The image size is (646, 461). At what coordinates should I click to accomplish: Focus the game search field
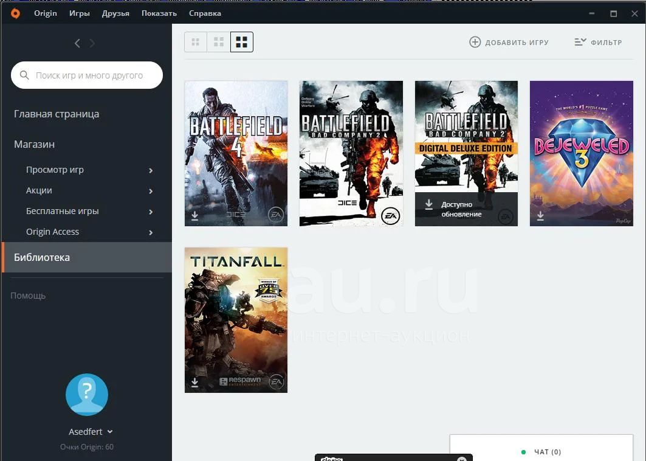coord(87,75)
